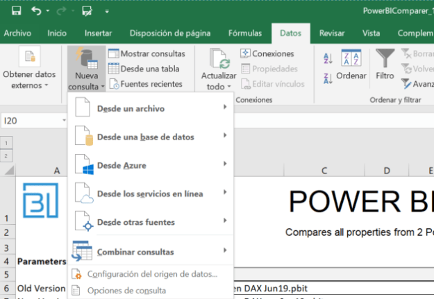Click the Filtro funnel icon
The height and width of the screenshot is (299, 434).
[385, 65]
